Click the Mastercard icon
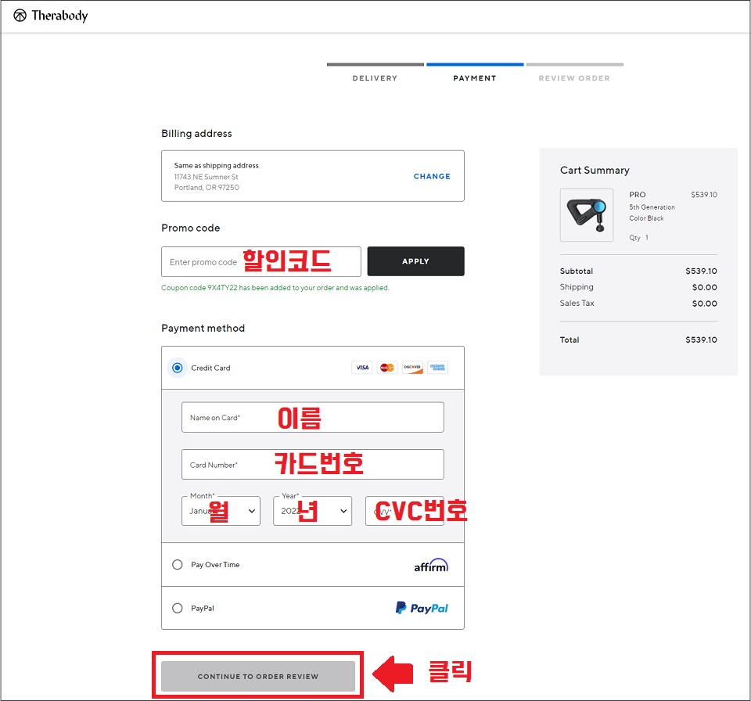The width and height of the screenshot is (751, 701). coord(387,368)
